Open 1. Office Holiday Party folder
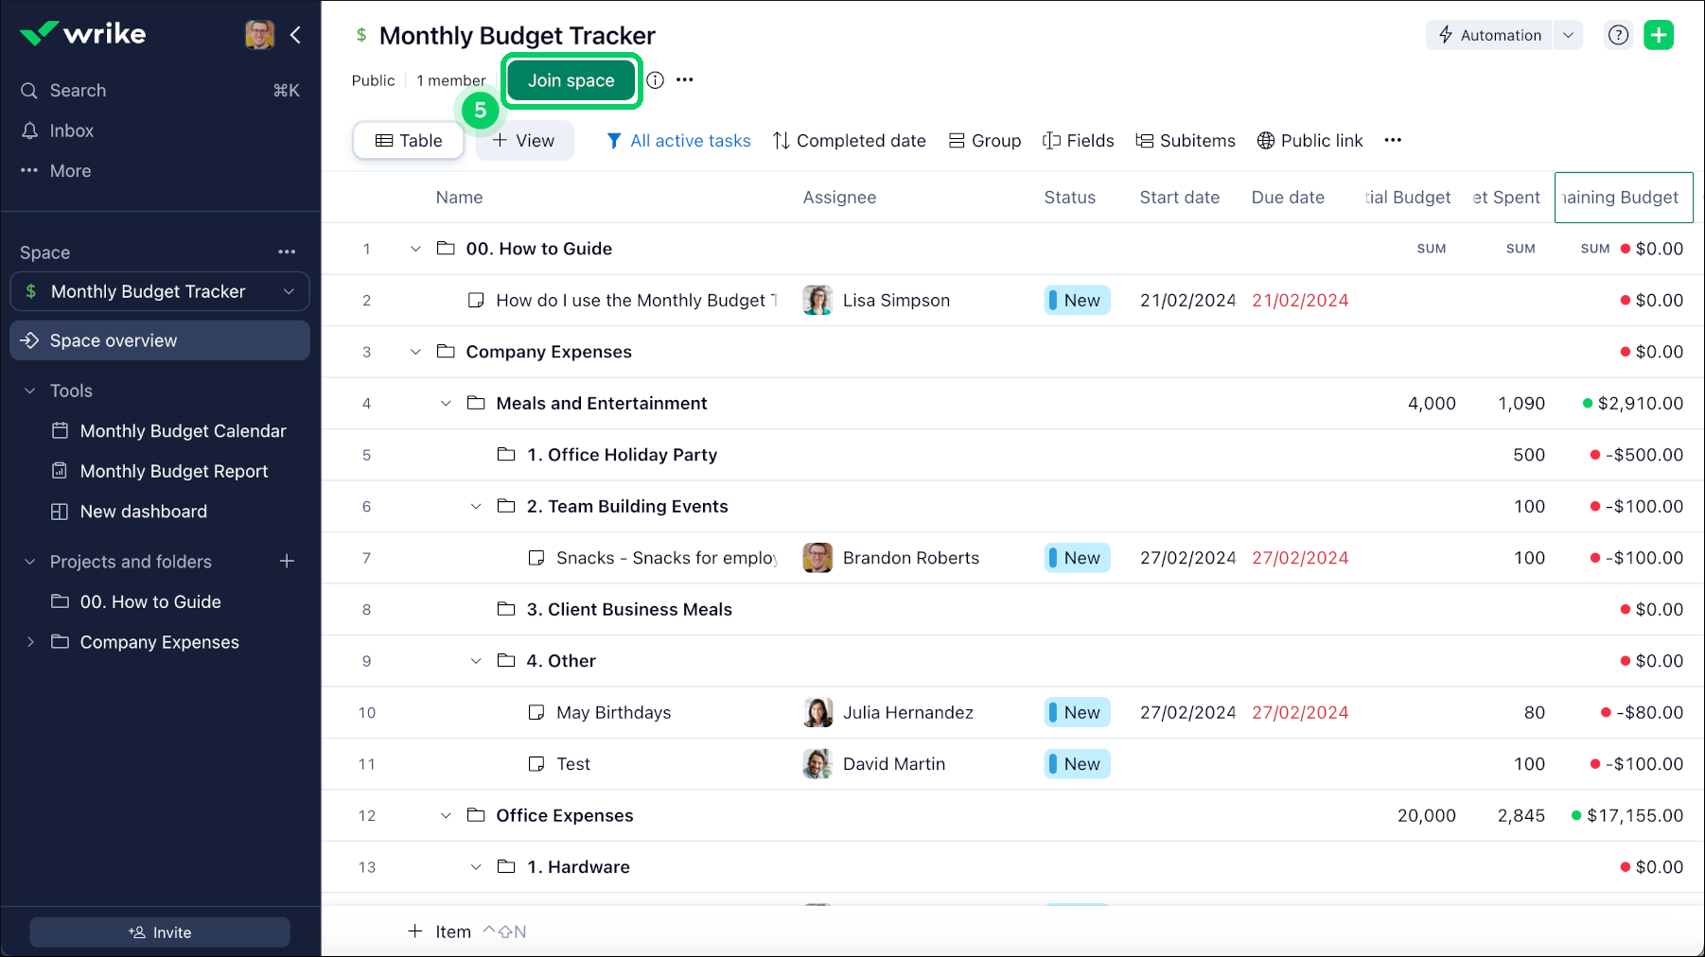The image size is (1705, 957). (622, 455)
